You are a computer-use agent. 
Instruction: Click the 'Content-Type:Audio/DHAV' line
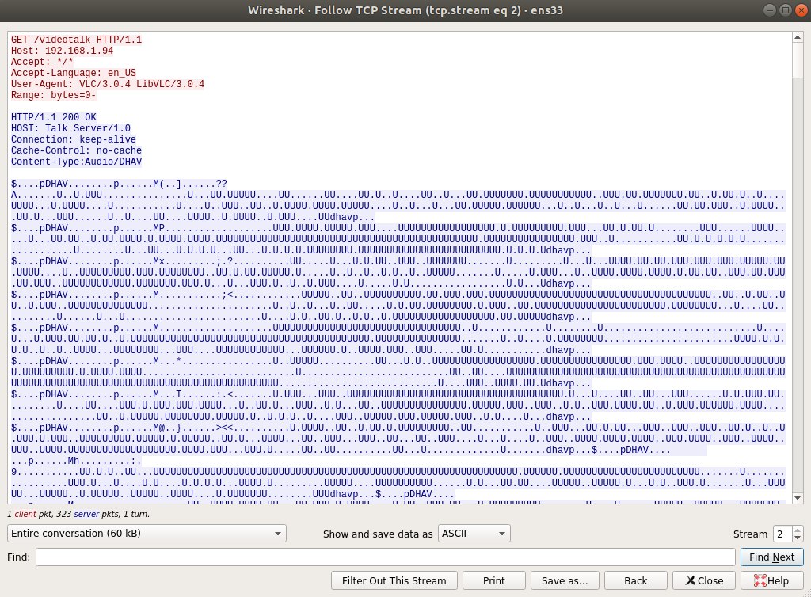click(76, 162)
